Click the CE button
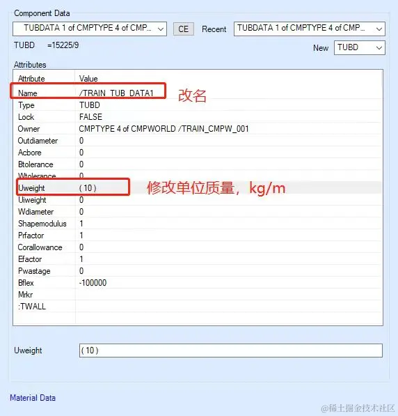This screenshot has height=416, width=398. point(184,29)
